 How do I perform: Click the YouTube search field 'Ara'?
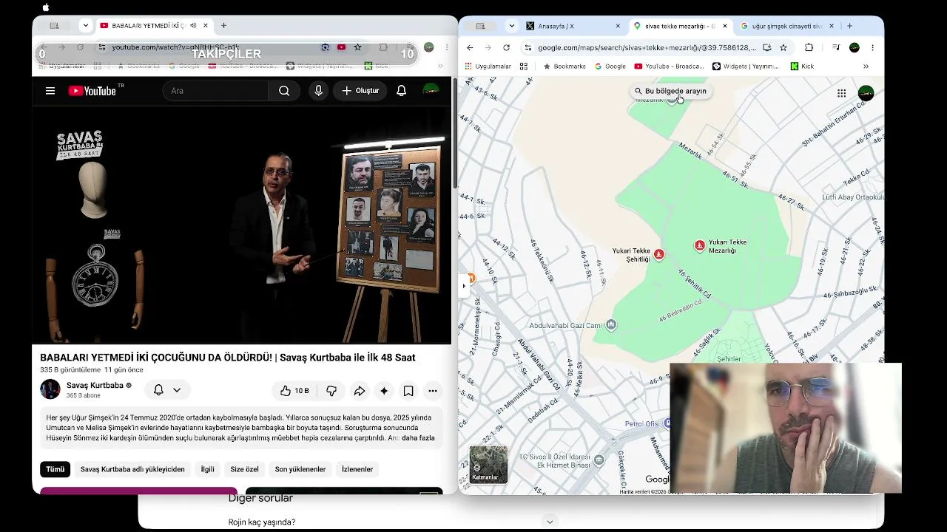[x=216, y=91]
